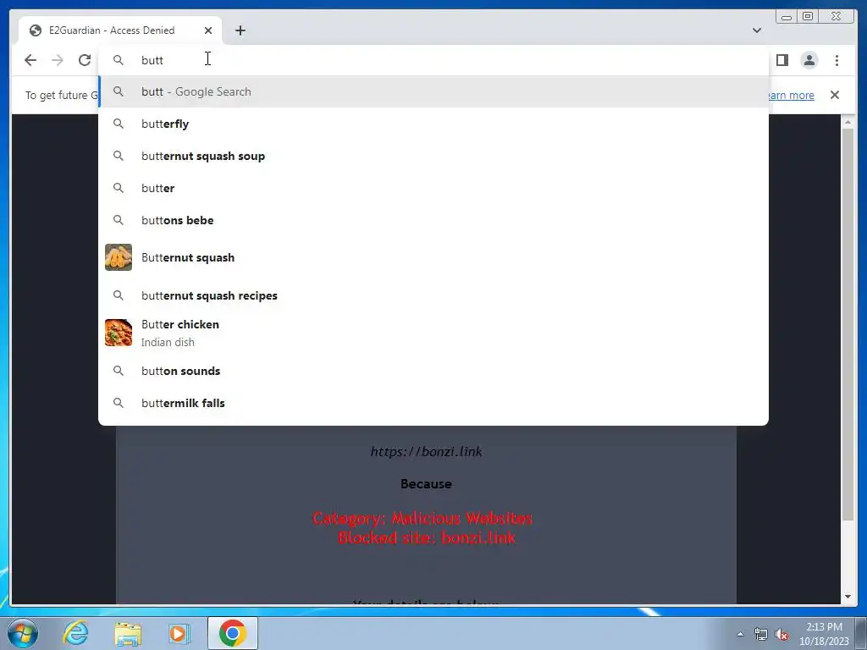Launch Internet Explorer from the taskbar
Screen dimensions: 867x650
[75, 633]
